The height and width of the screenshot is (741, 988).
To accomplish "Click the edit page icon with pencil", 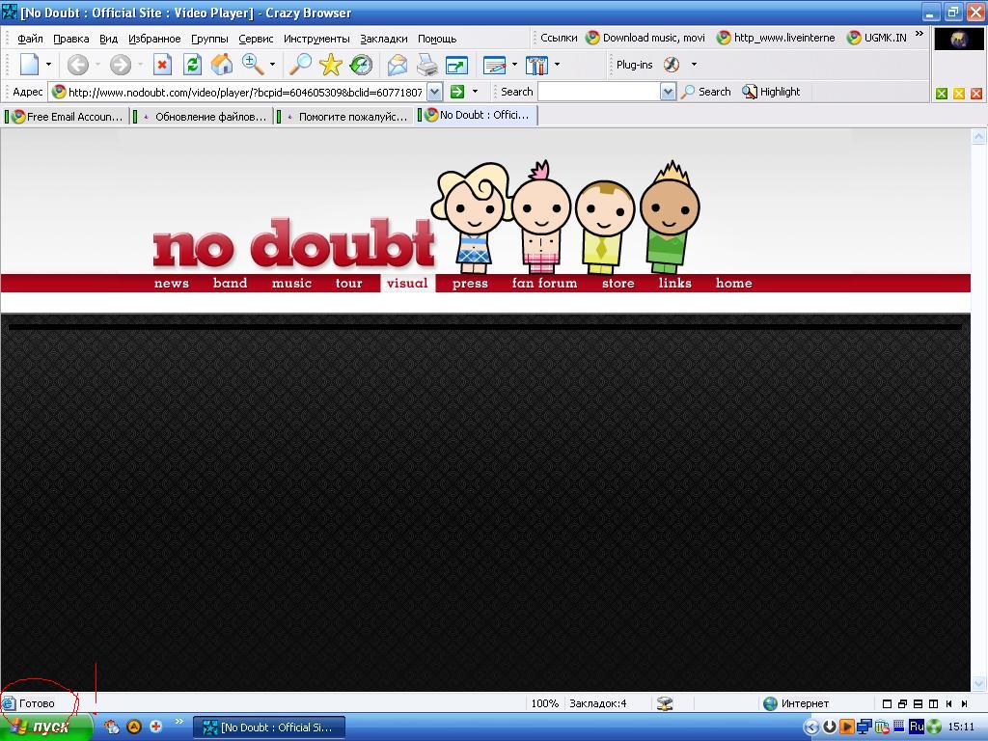I will pos(495,65).
